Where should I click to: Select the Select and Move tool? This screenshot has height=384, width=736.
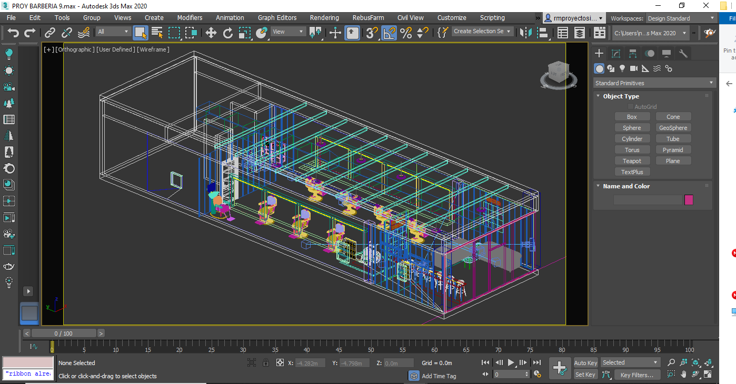(x=211, y=33)
